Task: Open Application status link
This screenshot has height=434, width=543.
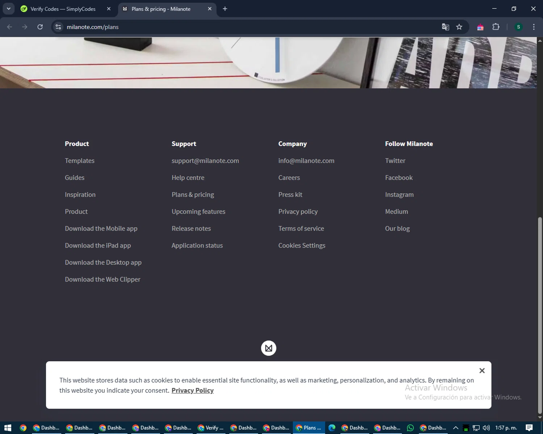Action: coord(197,246)
